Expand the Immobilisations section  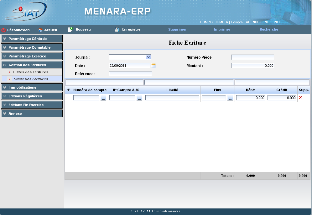pos(32,87)
